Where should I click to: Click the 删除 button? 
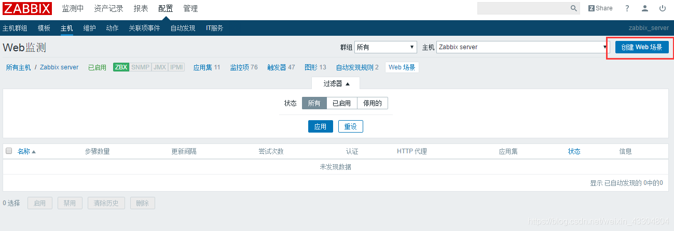pyautogui.click(x=143, y=204)
